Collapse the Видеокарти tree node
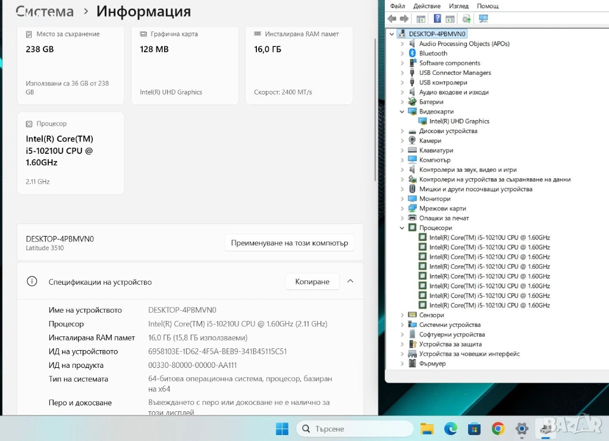Screen dimensions: 609x441 tap(403, 112)
